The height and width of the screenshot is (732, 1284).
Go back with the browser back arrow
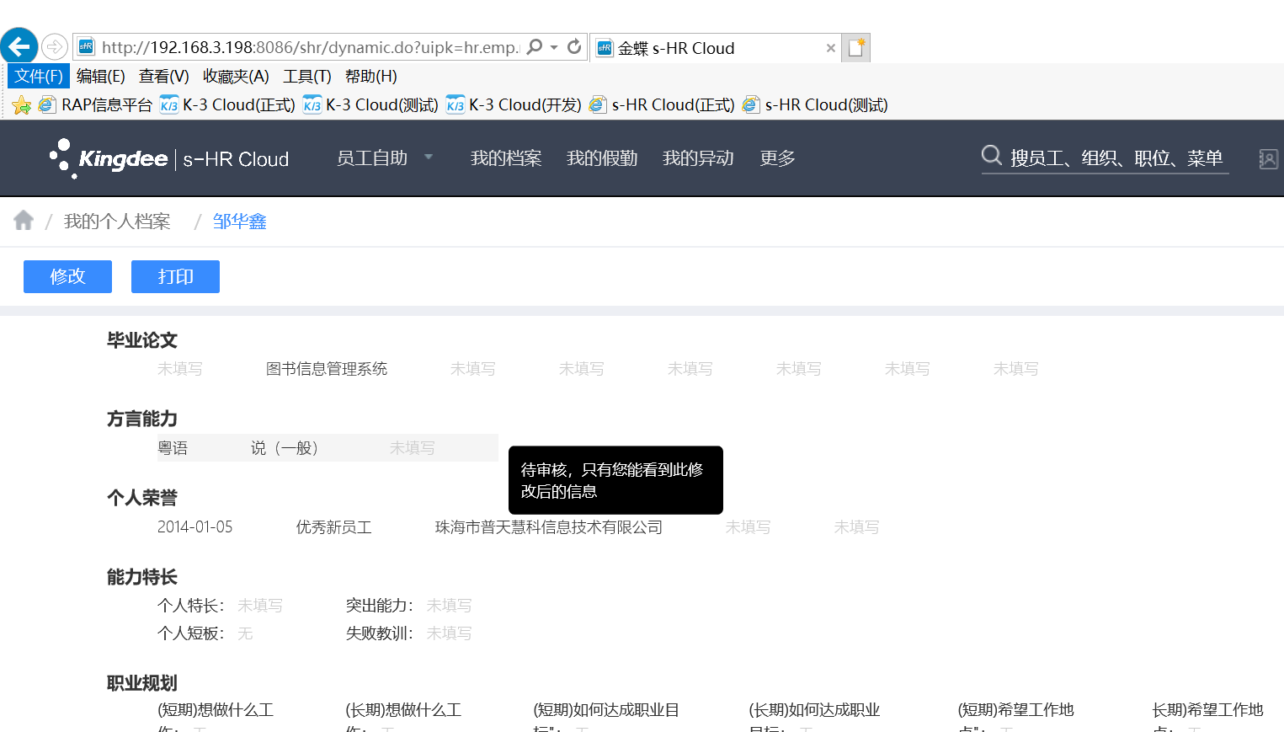tap(19, 45)
